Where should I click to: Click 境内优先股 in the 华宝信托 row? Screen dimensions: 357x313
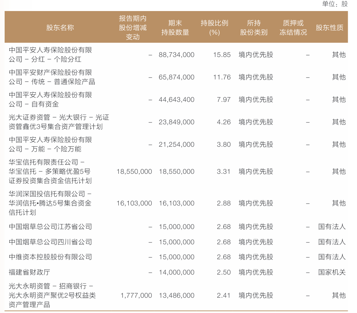click(256, 172)
